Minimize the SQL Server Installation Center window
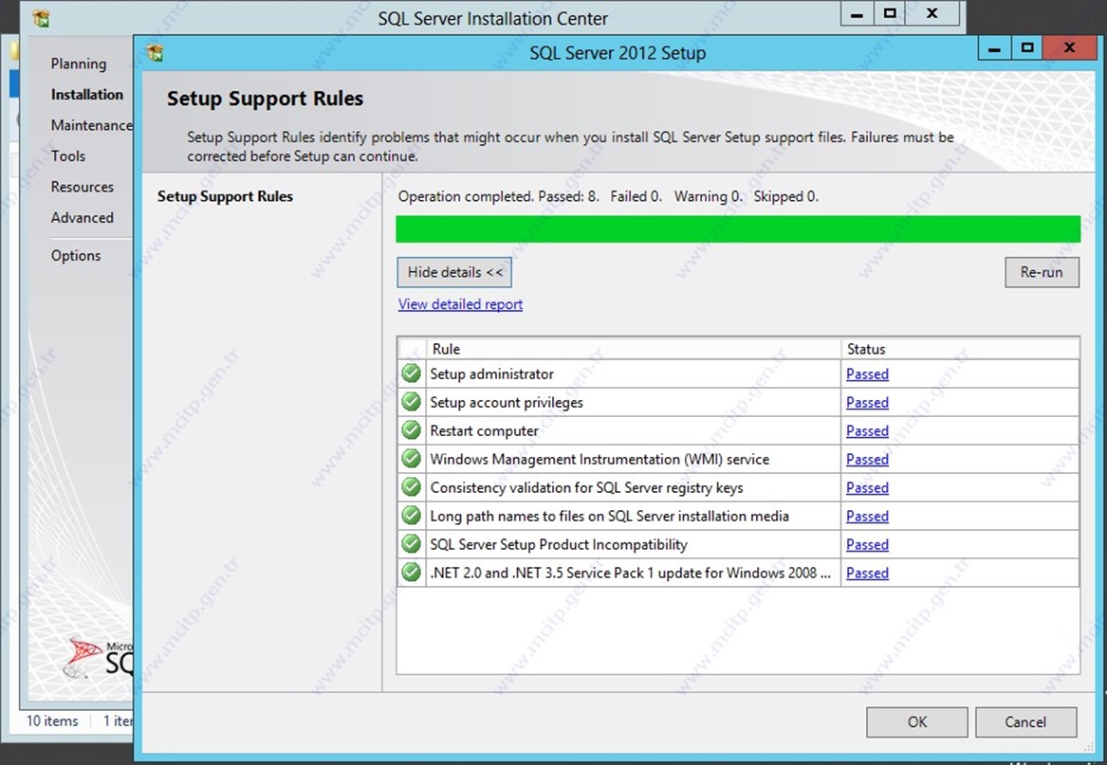1107x765 pixels. pyautogui.click(x=858, y=14)
